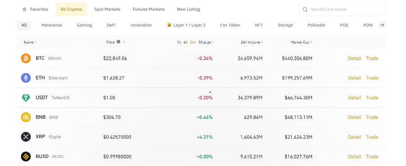The height and width of the screenshot is (166, 406).
Task: Click the Favorites star icon
Action: coord(25,9)
